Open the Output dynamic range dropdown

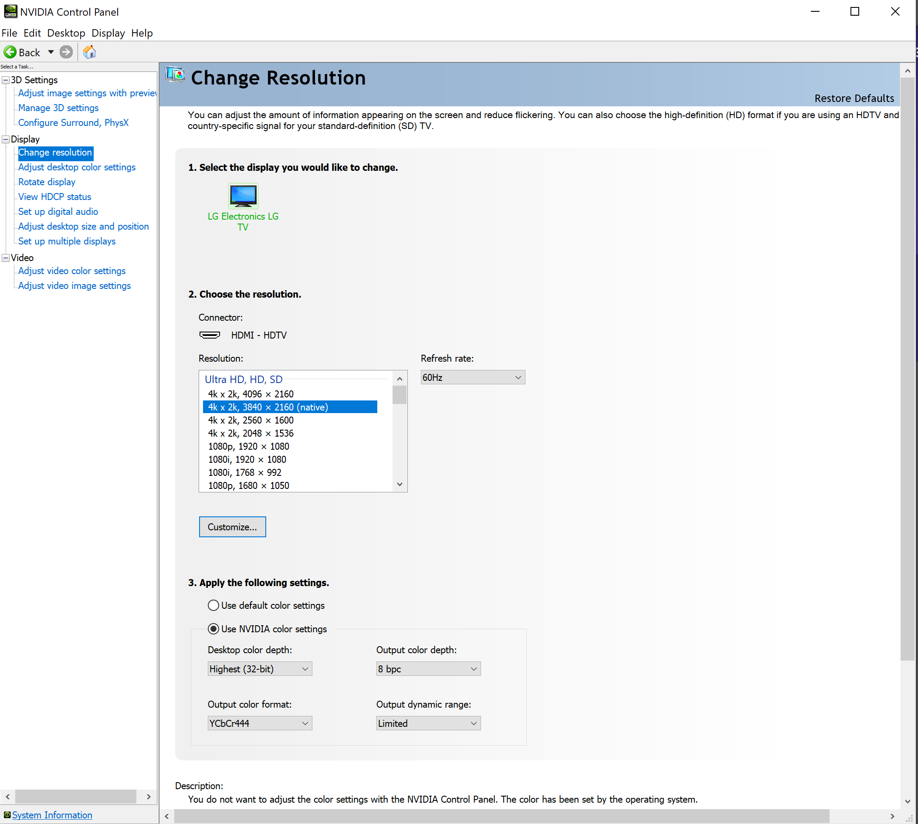428,723
